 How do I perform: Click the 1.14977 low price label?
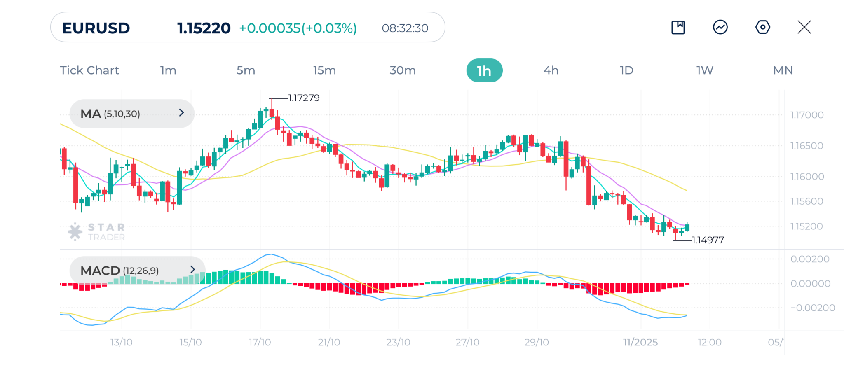pyautogui.click(x=708, y=240)
